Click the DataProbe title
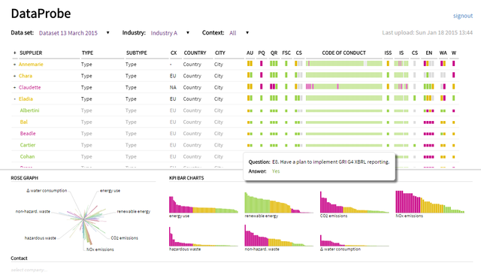 pyautogui.click(x=41, y=14)
